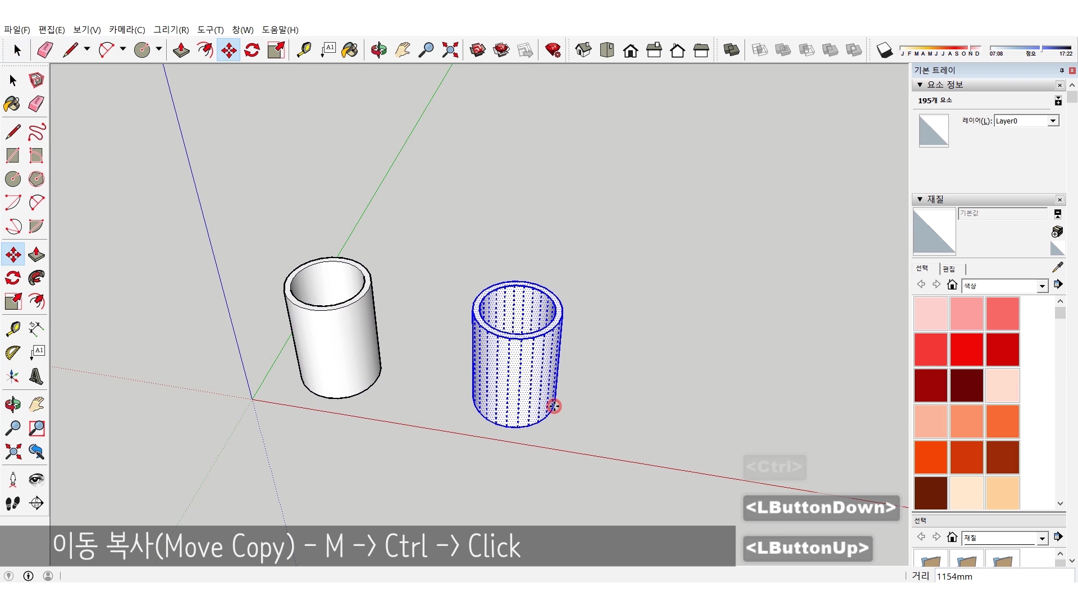The width and height of the screenshot is (1078, 606).
Task: Choose the Tape Measure tool in left toolbar
Action: pos(13,328)
